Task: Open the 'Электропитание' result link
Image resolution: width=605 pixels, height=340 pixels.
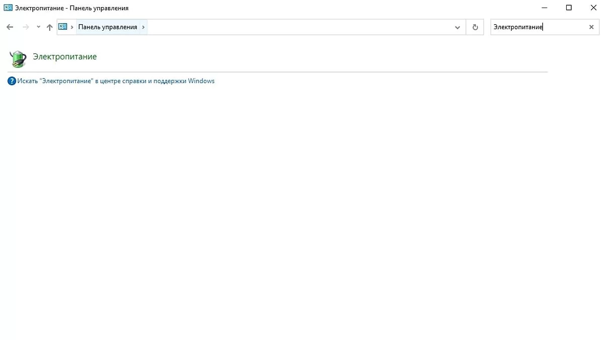Action: click(x=65, y=57)
